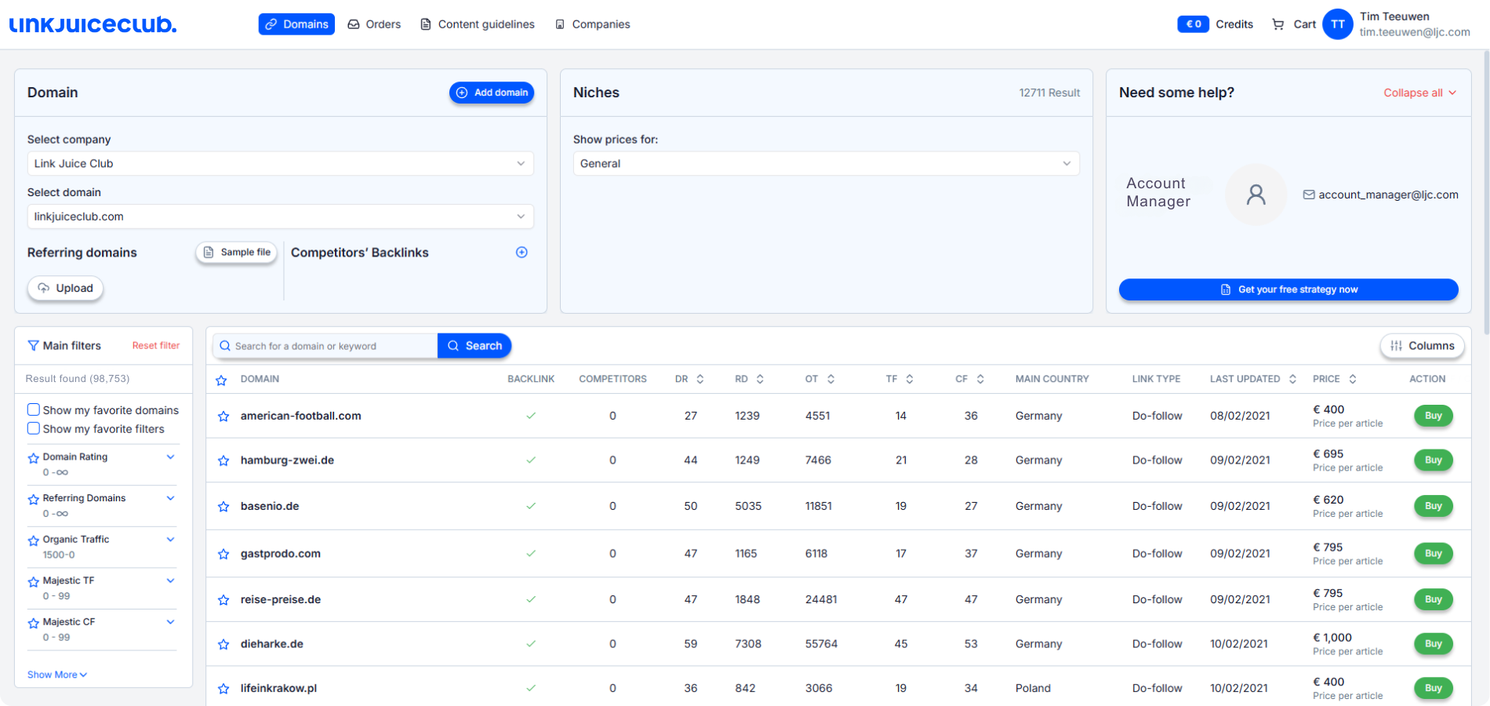Click the plus icon next to Competitors' Backlinks
The width and height of the screenshot is (1490, 706).
(x=521, y=252)
